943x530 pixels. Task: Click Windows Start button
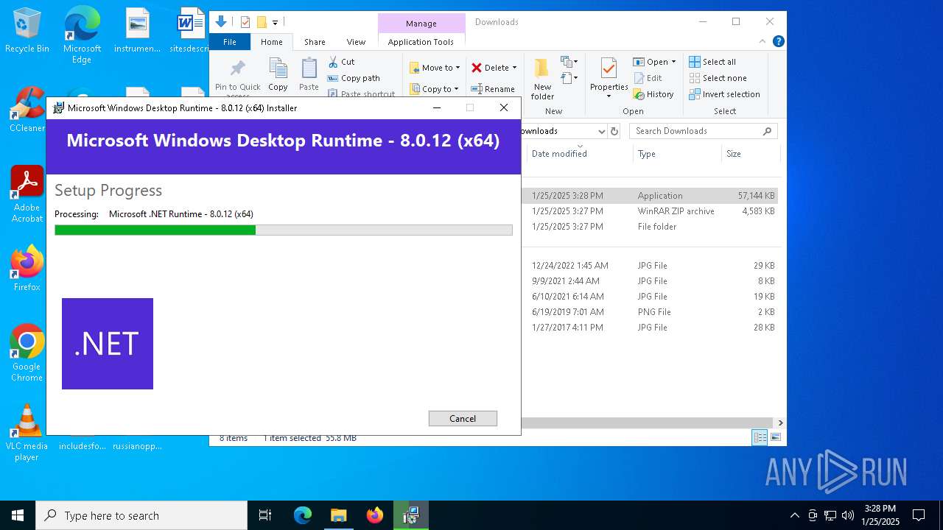[x=18, y=515]
